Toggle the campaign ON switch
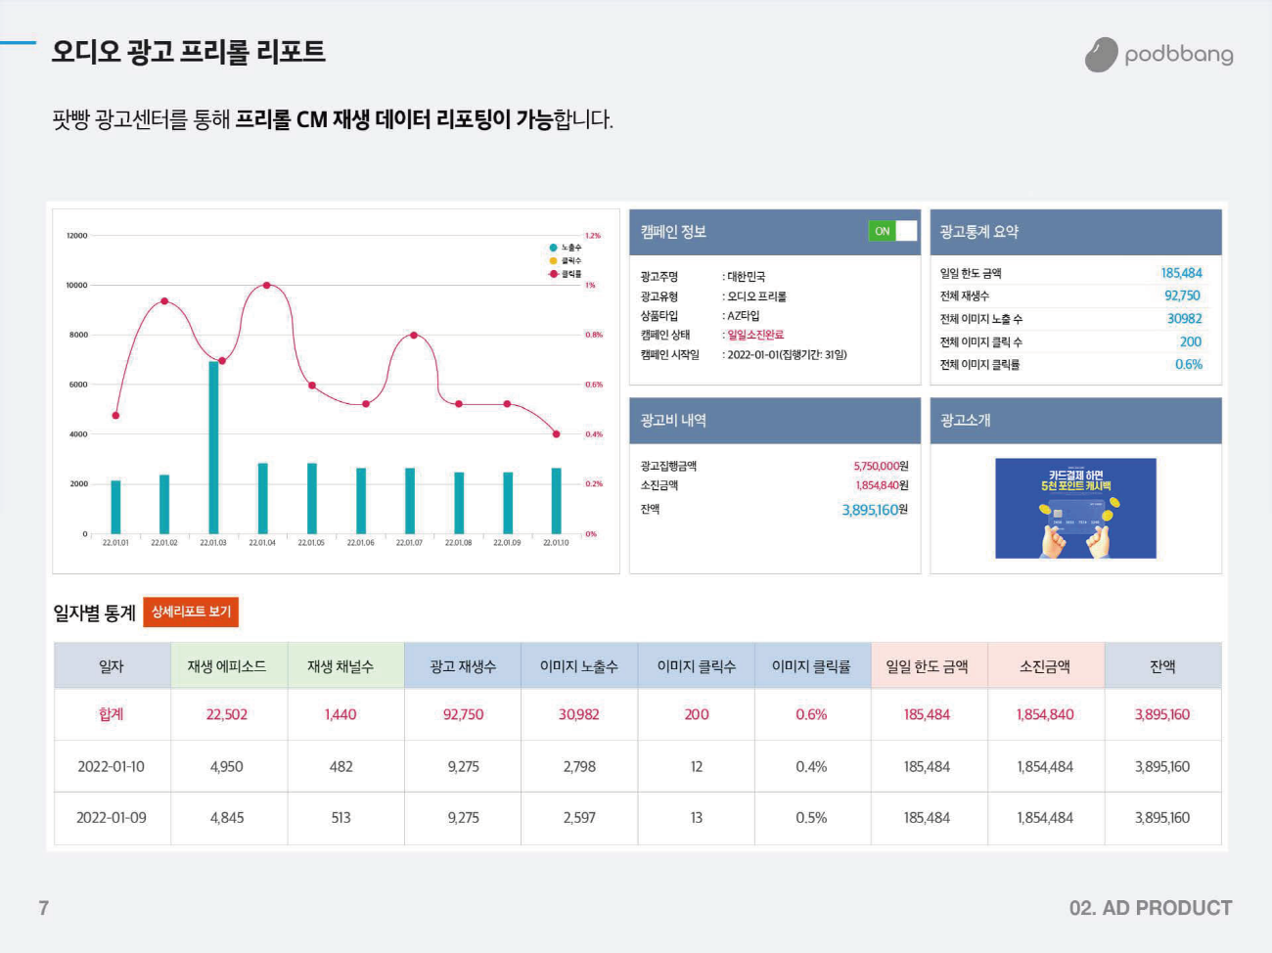Viewport: 1272px width, 953px height. (x=892, y=231)
